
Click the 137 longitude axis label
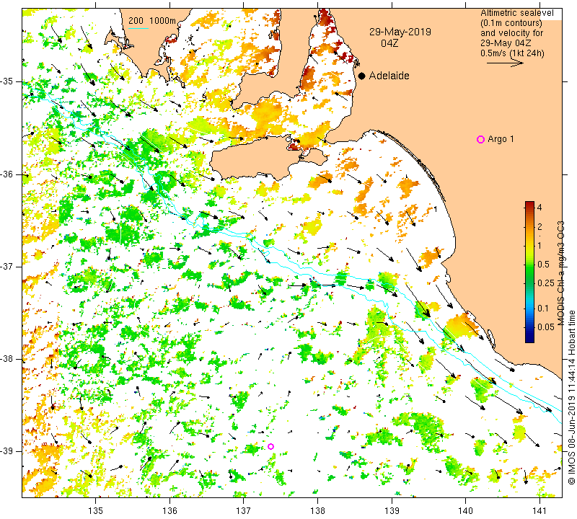243,511
